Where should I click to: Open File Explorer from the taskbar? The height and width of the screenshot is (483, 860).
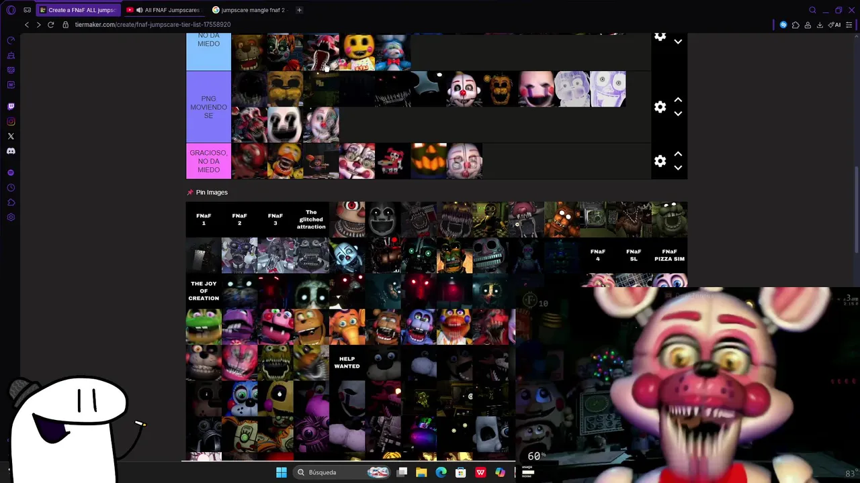point(421,472)
